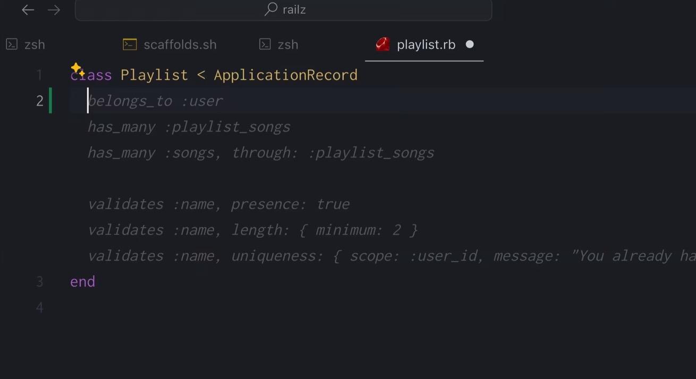The image size is (696, 379).
Task: Open the railz command center search box
Action: coord(284,10)
